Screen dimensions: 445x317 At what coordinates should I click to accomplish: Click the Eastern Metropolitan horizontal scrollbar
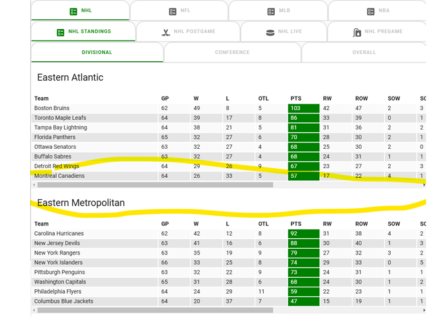point(155,310)
